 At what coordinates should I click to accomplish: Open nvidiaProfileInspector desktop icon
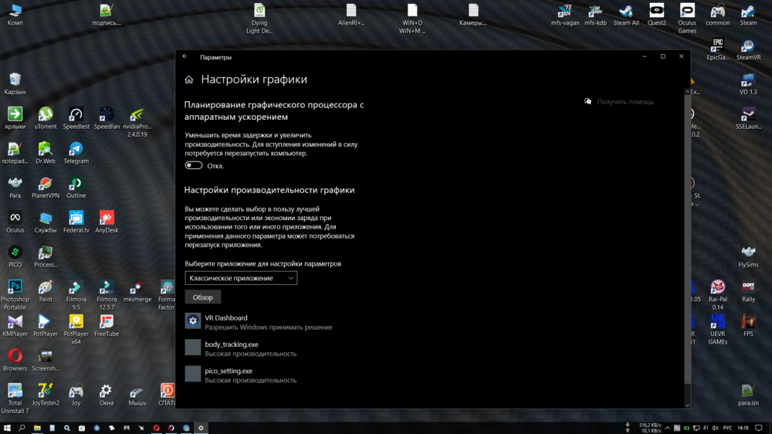point(137,122)
